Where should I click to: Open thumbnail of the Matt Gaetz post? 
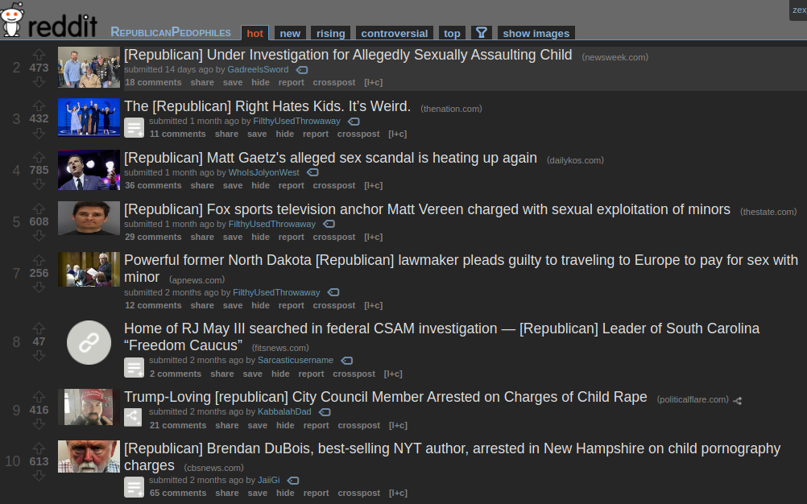[89, 170]
